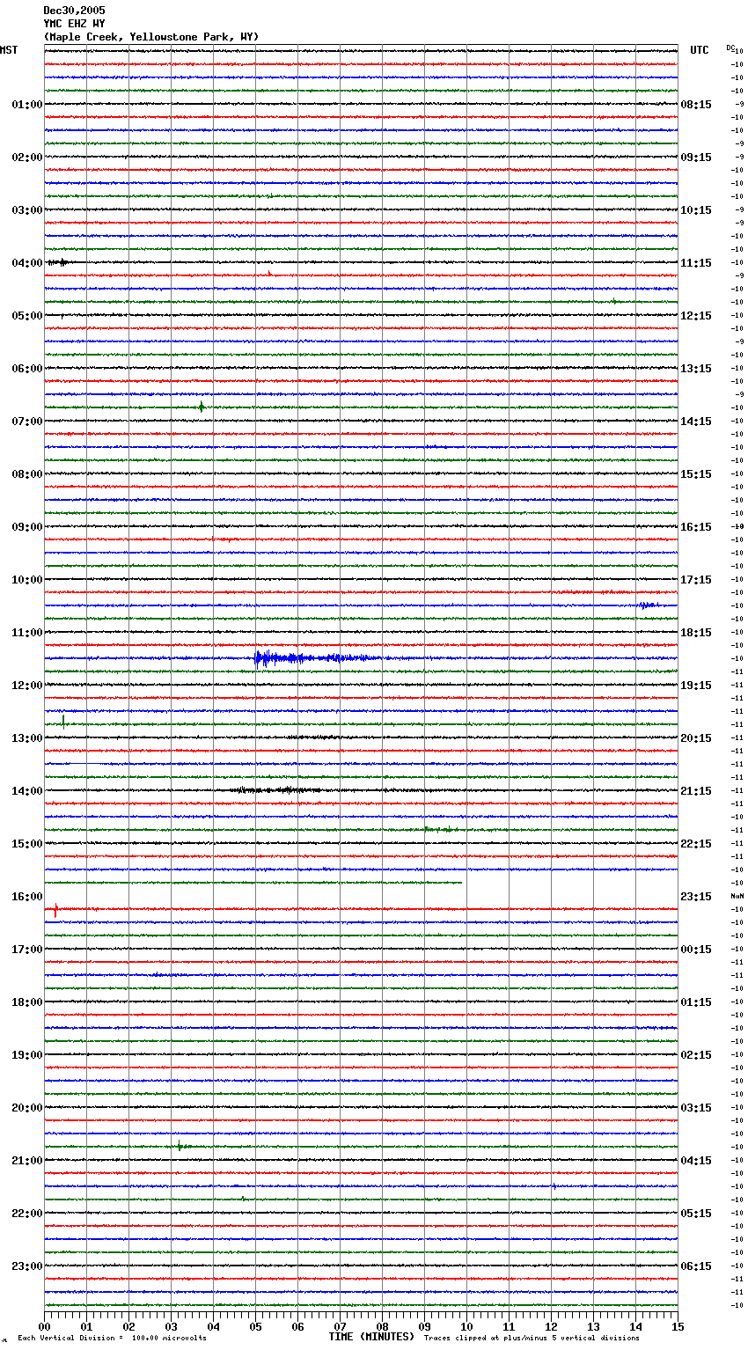Click the '04:00' MST hour label
This screenshot has height=1350, width=748.
(27, 263)
